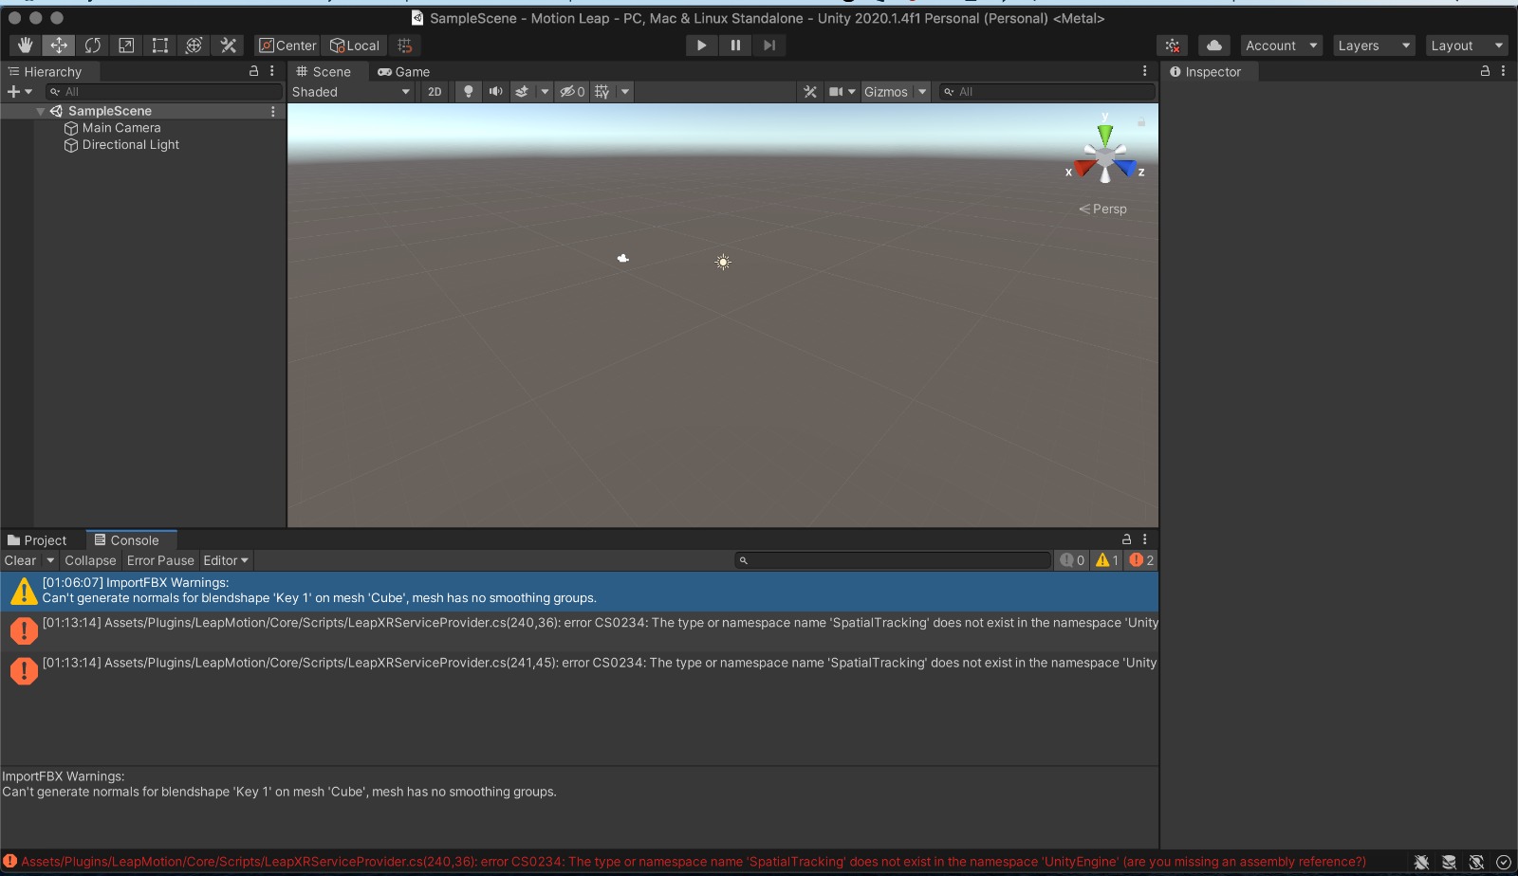
Task: Select the Transform tool
Action: click(194, 46)
